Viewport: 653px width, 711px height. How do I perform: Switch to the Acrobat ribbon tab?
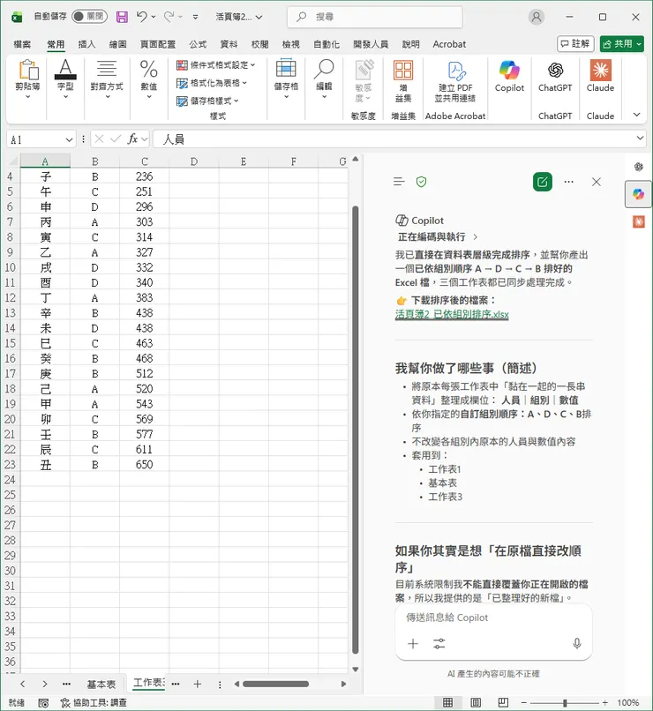point(449,44)
